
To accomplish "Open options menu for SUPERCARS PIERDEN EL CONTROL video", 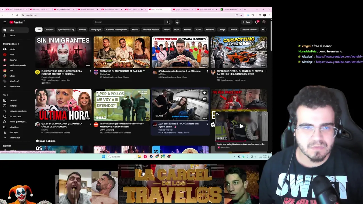I will click(x=266, y=71).
